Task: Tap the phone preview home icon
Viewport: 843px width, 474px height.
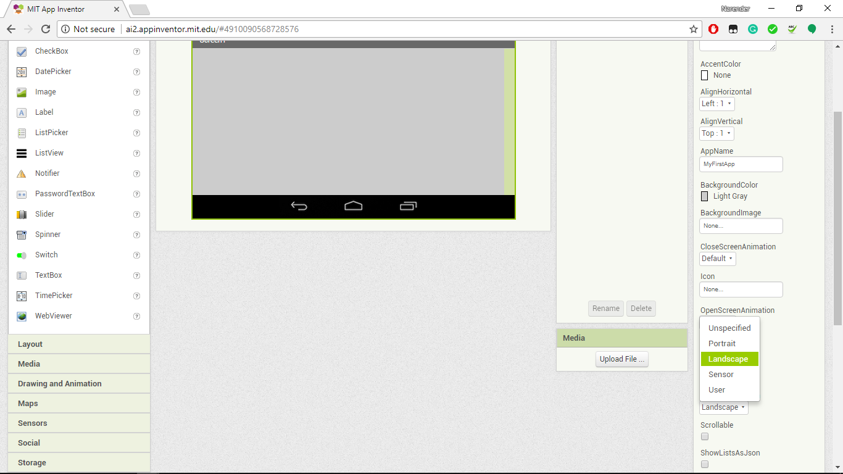Action: click(x=354, y=206)
